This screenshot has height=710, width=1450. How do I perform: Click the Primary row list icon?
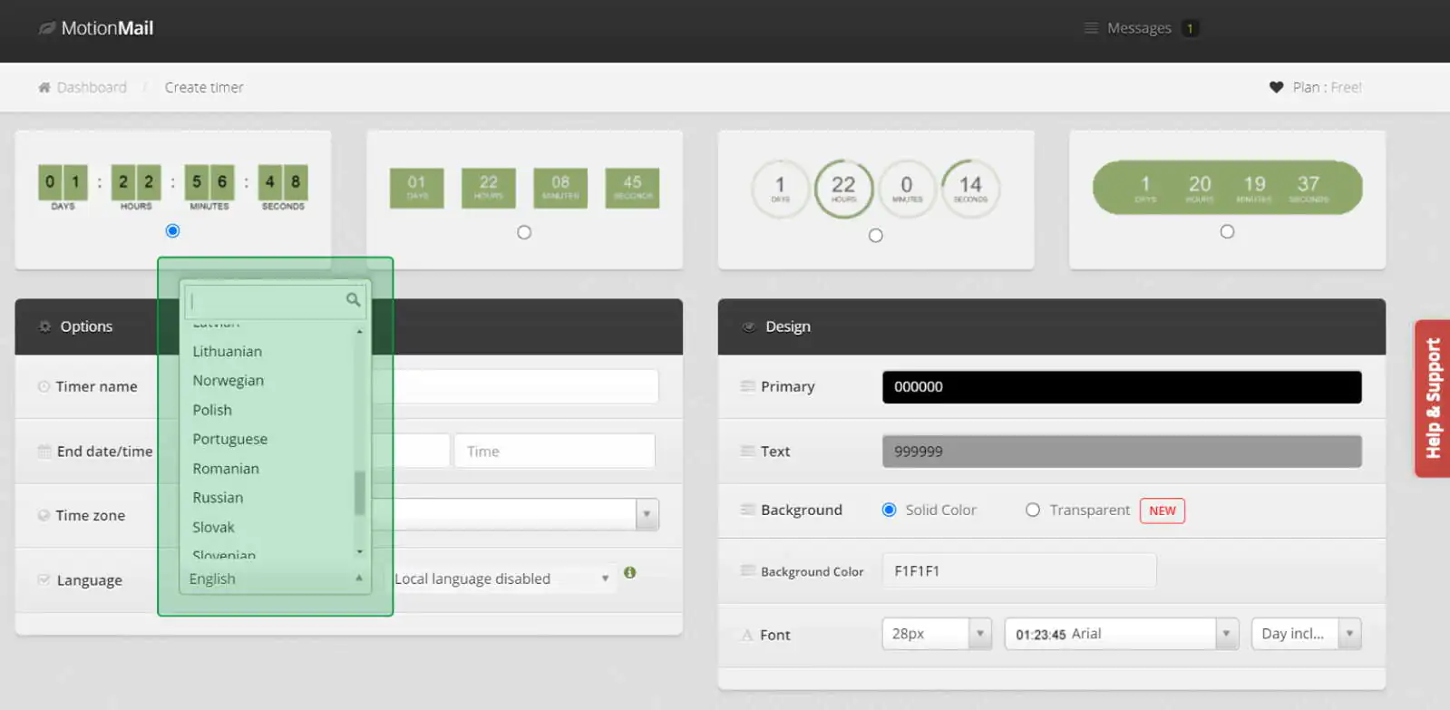click(748, 386)
